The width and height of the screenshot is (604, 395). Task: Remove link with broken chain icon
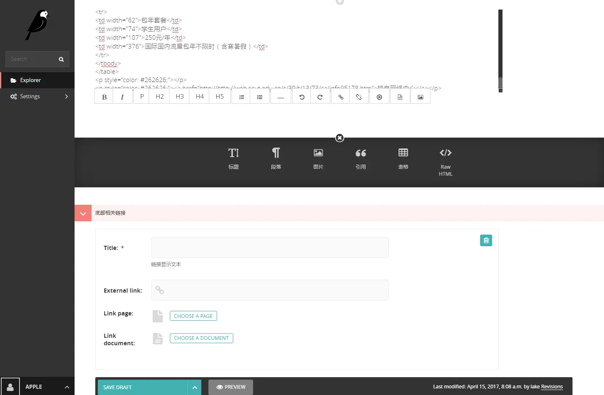[x=359, y=97]
